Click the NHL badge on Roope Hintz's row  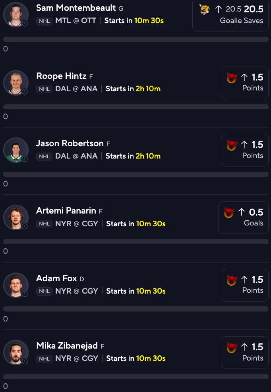pyautogui.click(x=44, y=89)
